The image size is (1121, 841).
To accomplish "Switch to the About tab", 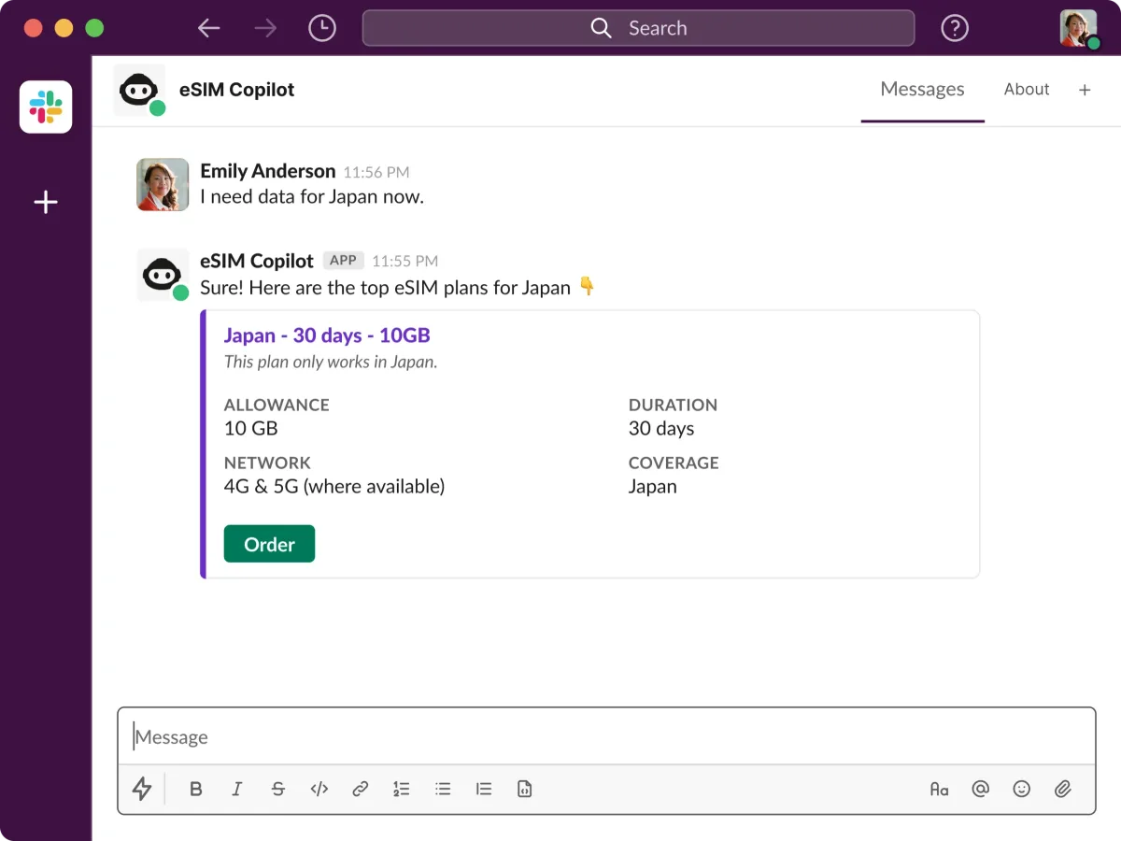I will (x=1027, y=89).
